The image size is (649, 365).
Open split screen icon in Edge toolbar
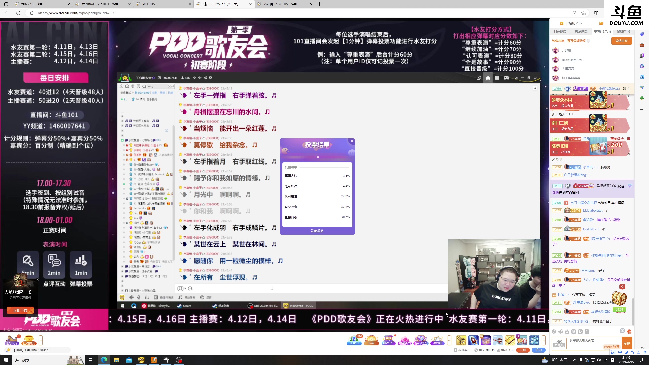(596, 13)
